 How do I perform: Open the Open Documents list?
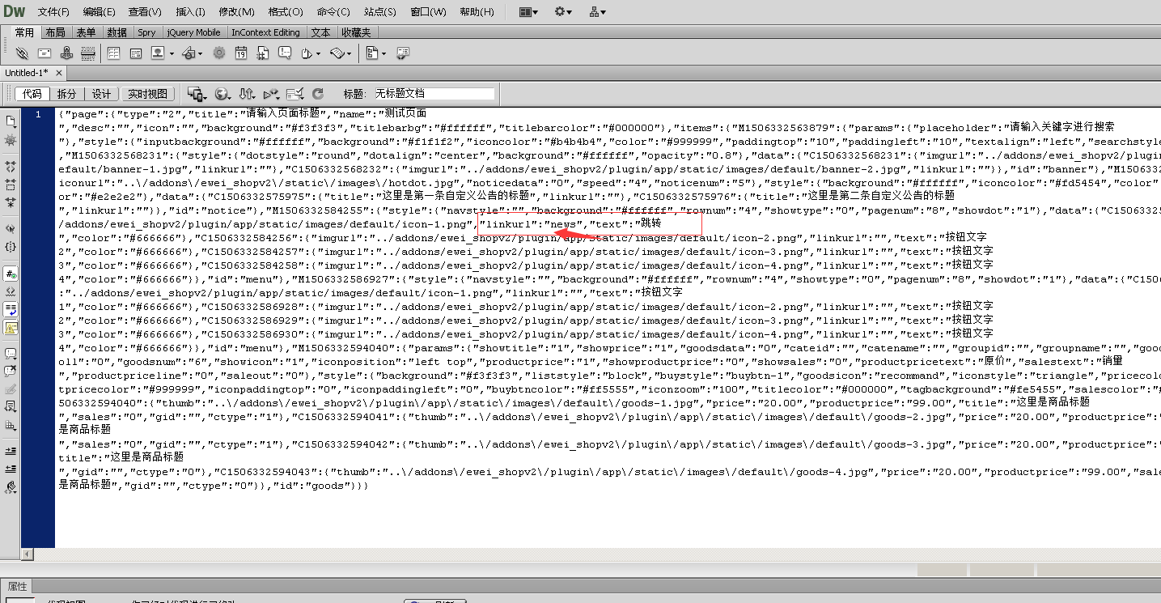pyautogui.click(x=11, y=121)
